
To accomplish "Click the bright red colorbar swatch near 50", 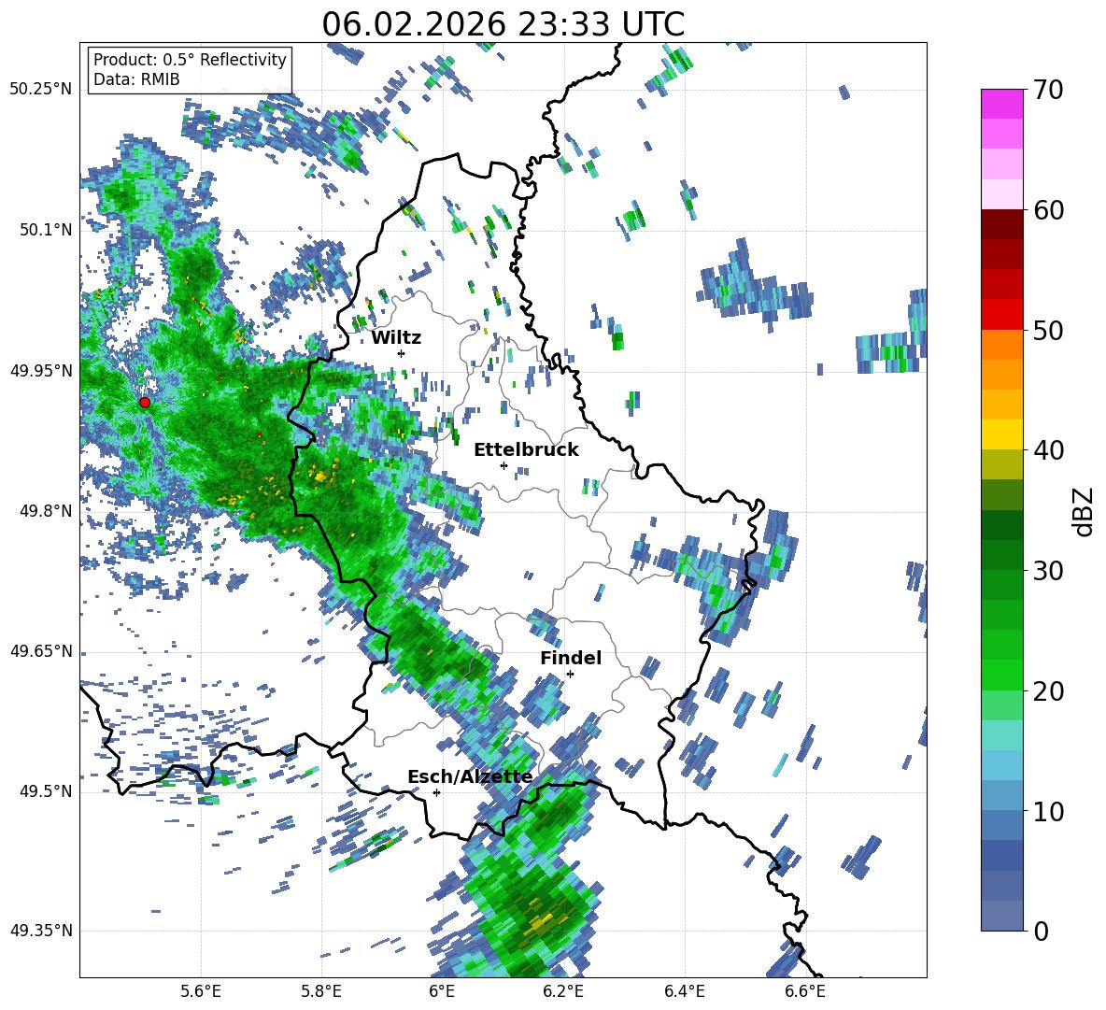I will tap(1002, 315).
